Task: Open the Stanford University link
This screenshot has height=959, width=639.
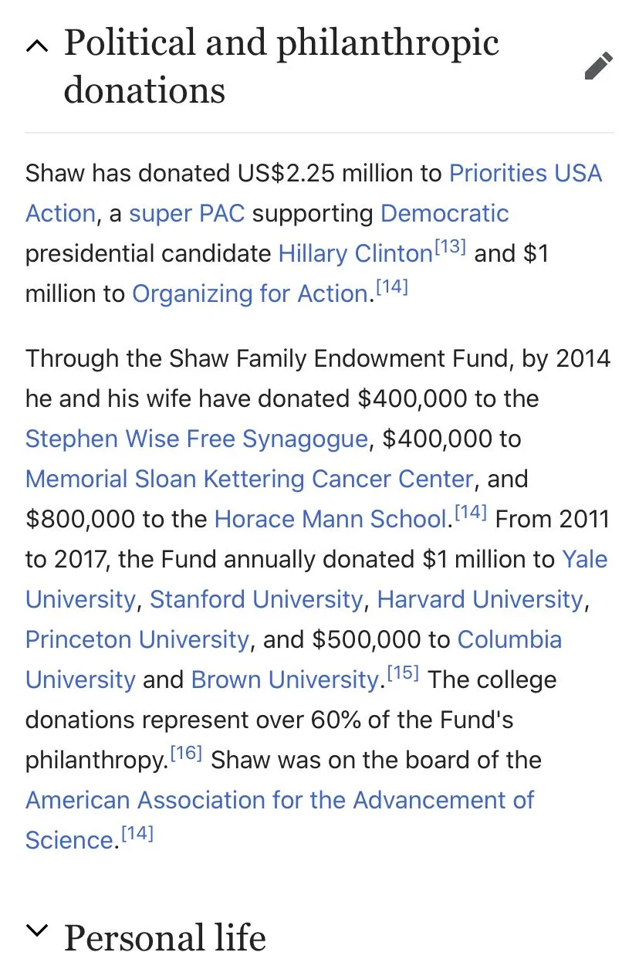Action: (x=256, y=599)
